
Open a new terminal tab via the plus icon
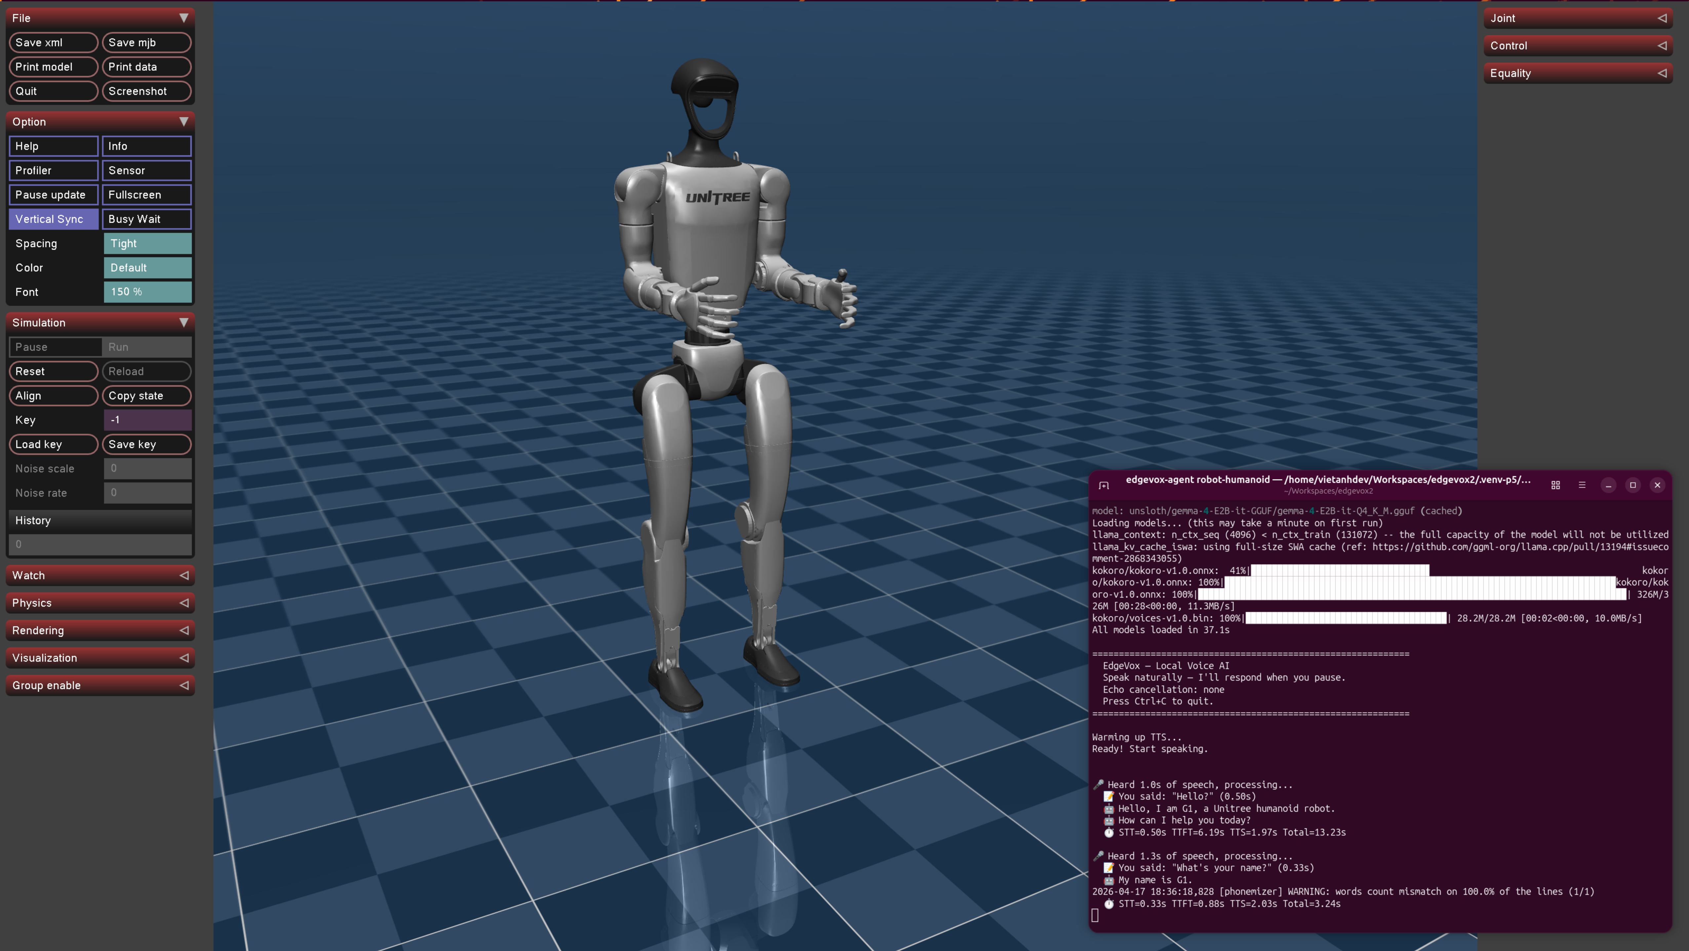1104,485
